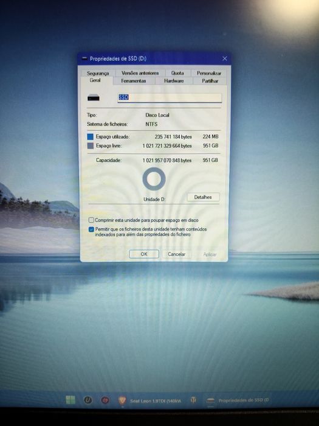The height and width of the screenshot is (426, 319).
Task: Click the grey Espaço livre color square
Action: coord(91,145)
